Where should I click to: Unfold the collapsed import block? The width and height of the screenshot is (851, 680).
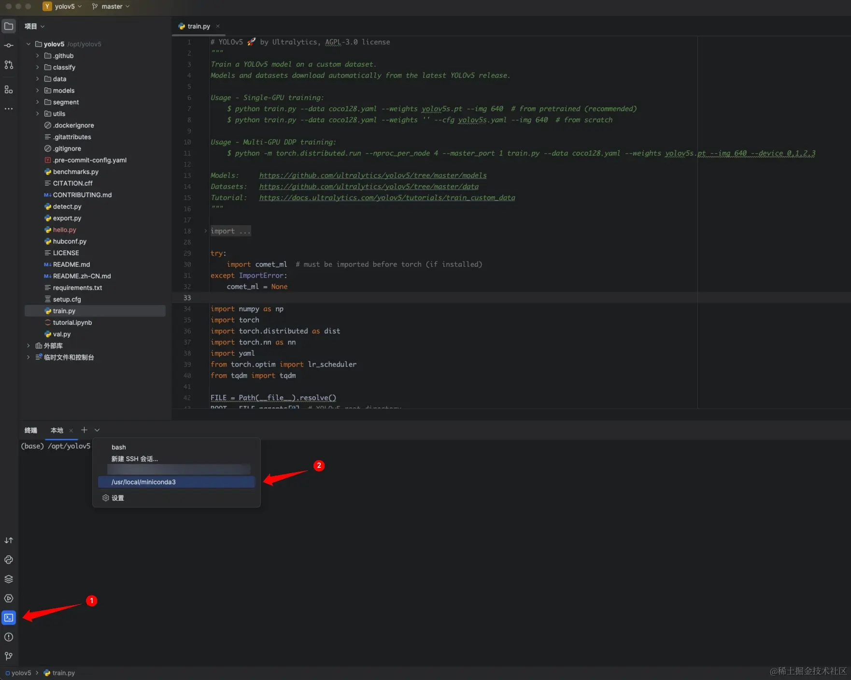click(x=206, y=231)
